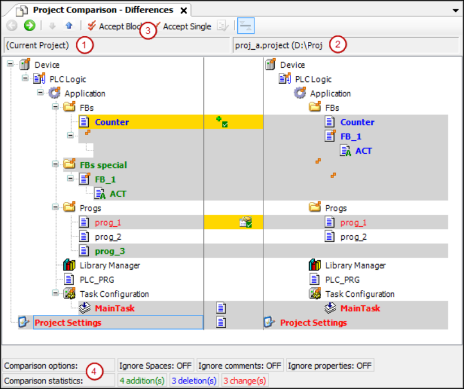The width and height of the screenshot is (464, 389).
Task: Collapse the Device node in left tree
Action: click(10, 64)
